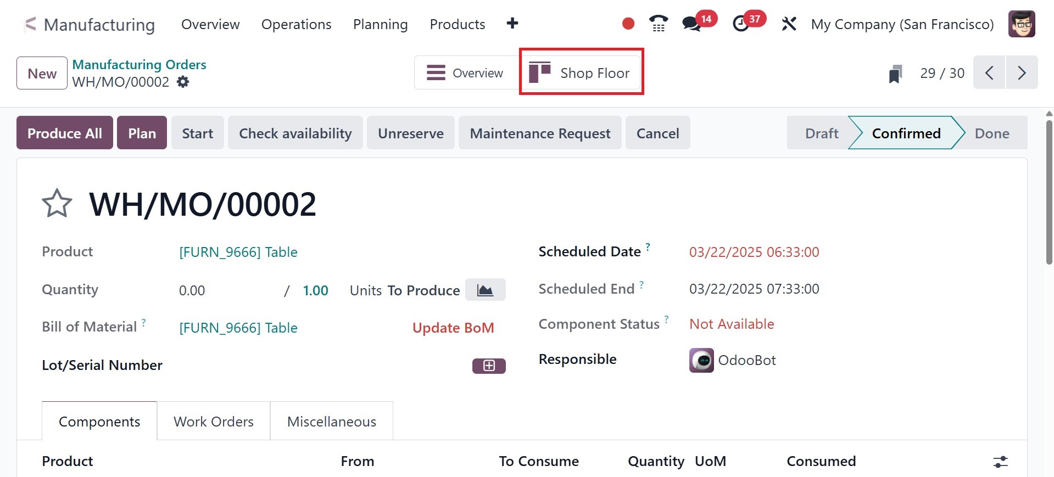
Task: Click the Update BoM link
Action: (453, 328)
